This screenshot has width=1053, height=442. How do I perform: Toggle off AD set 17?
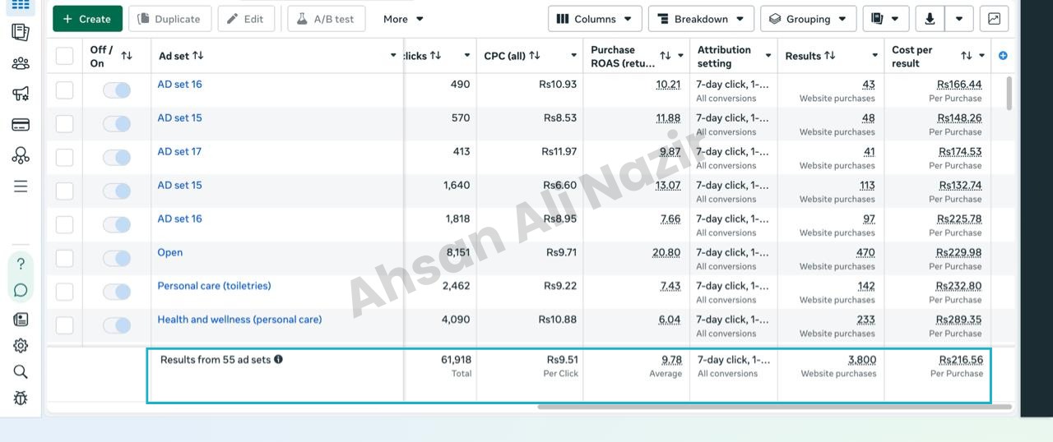click(117, 157)
